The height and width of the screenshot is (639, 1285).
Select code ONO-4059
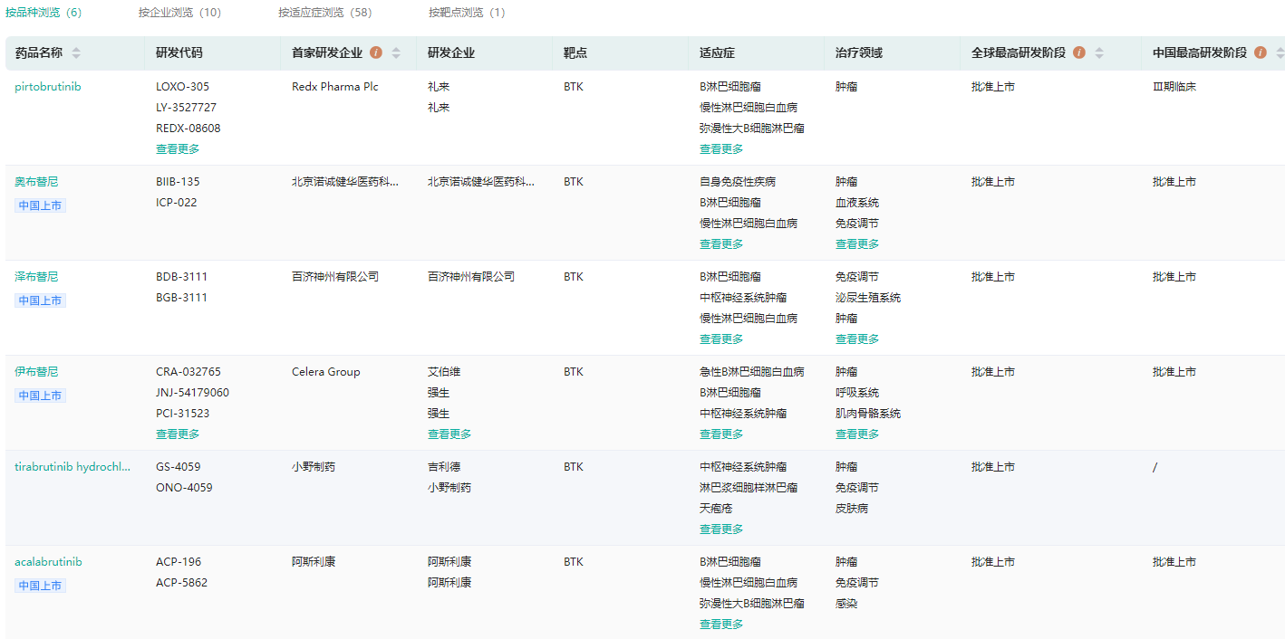(x=184, y=488)
